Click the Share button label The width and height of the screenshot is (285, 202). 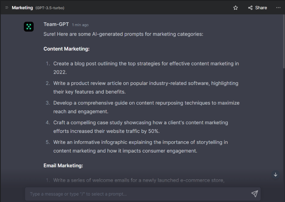point(261,8)
